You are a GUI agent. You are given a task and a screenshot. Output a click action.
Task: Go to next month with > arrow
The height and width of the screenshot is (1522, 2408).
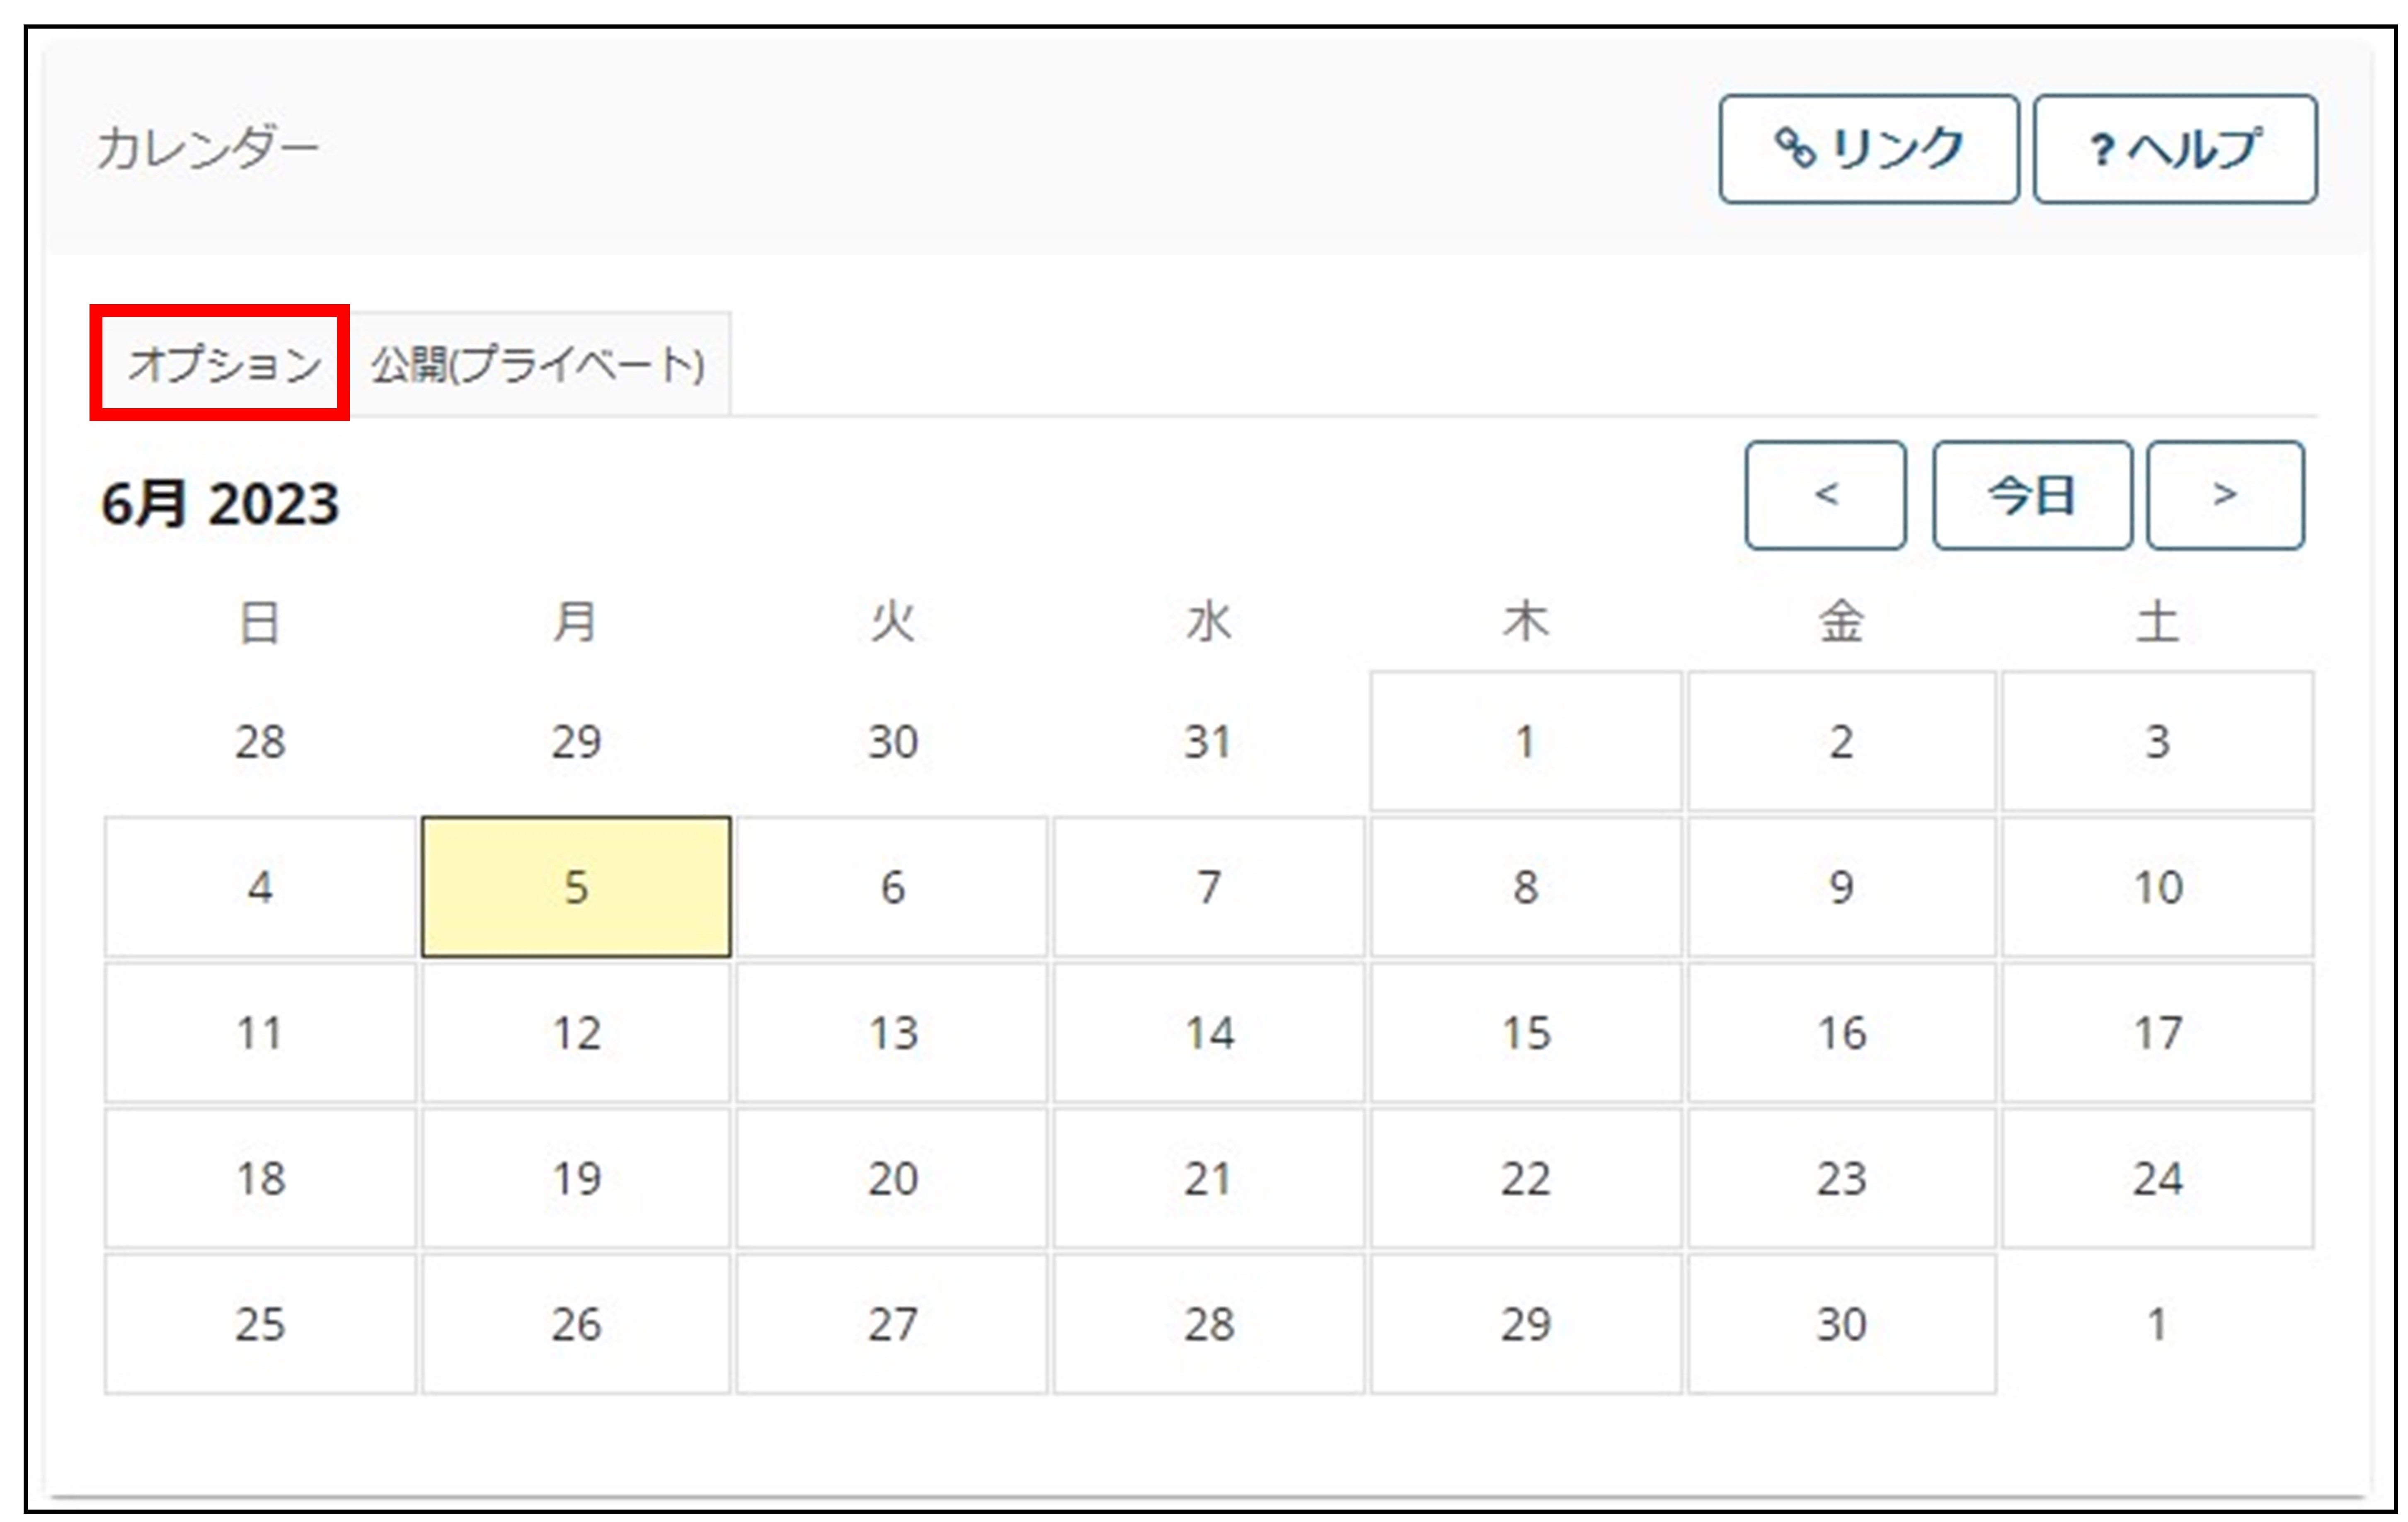[x=2225, y=495]
